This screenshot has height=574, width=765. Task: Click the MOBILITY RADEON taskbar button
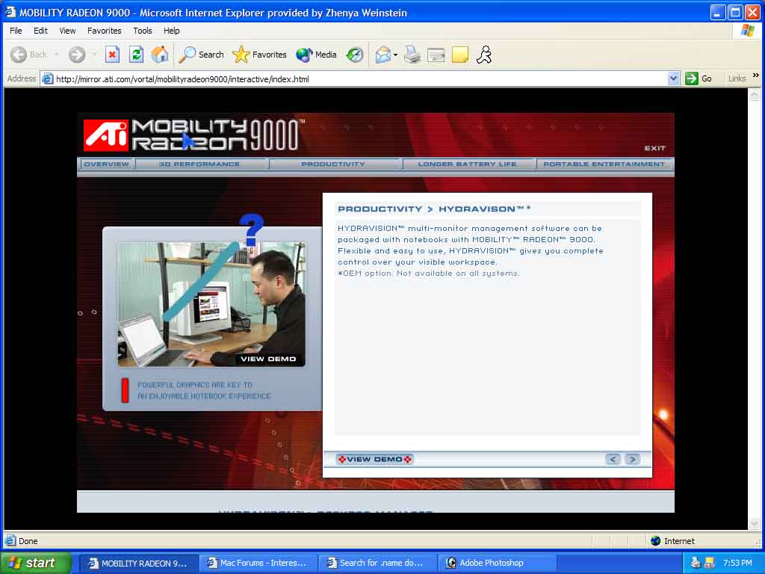[138, 563]
